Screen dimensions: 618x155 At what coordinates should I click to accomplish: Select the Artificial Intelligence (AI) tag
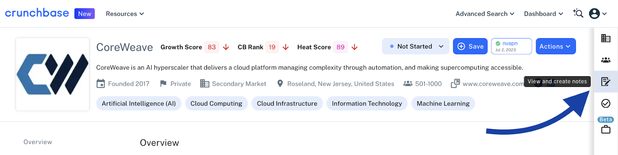tap(139, 103)
